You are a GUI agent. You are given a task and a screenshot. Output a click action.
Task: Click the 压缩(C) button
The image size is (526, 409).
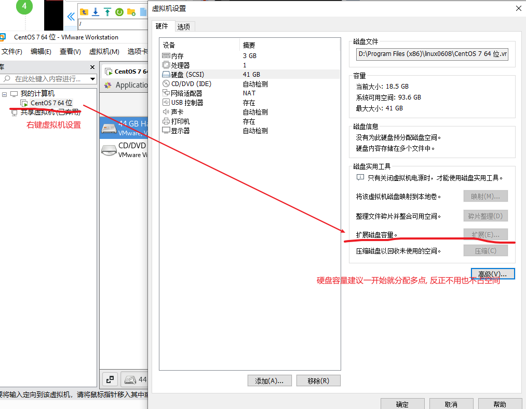pos(485,250)
